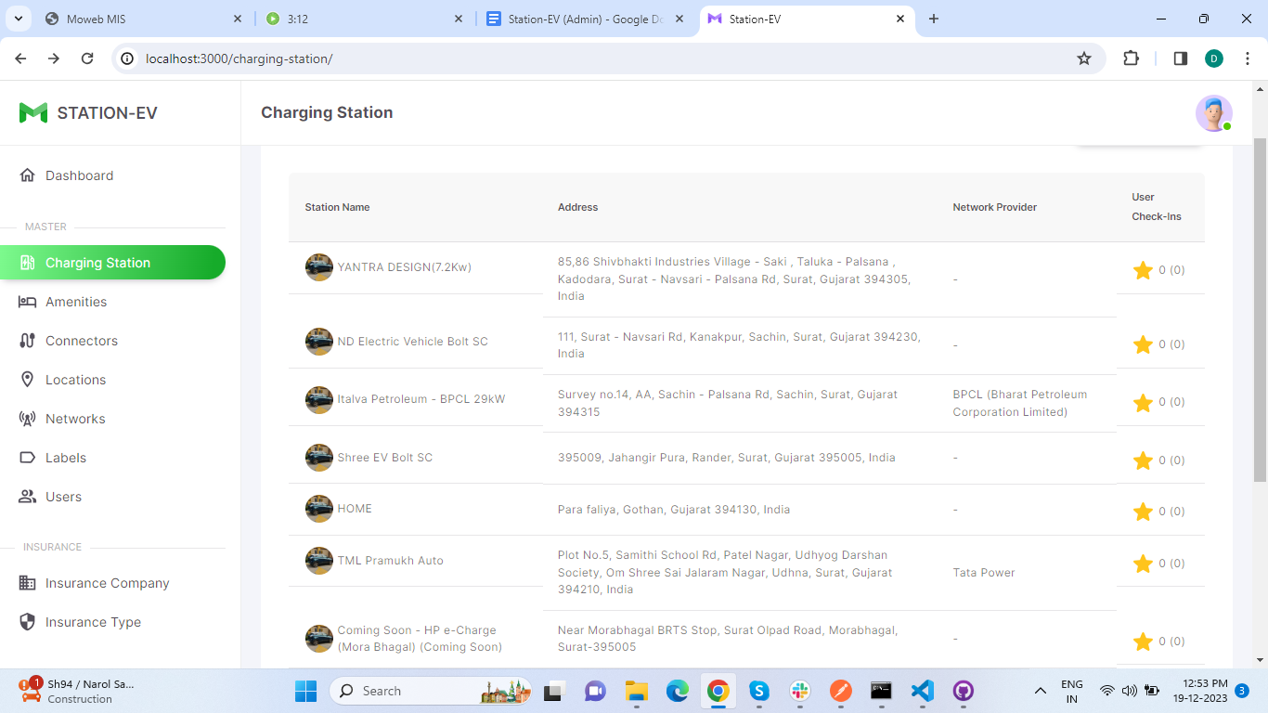Screen dimensions: 1268x713
Task: Select the Connectors plug icon
Action: pos(27,341)
